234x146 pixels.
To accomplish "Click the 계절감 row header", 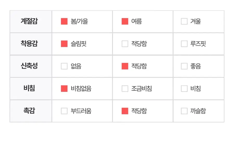I will [29, 21].
